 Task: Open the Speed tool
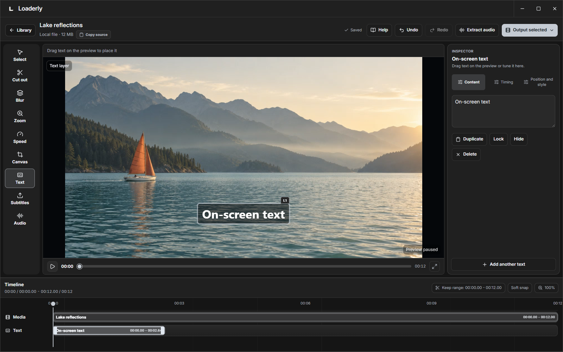pos(20,138)
